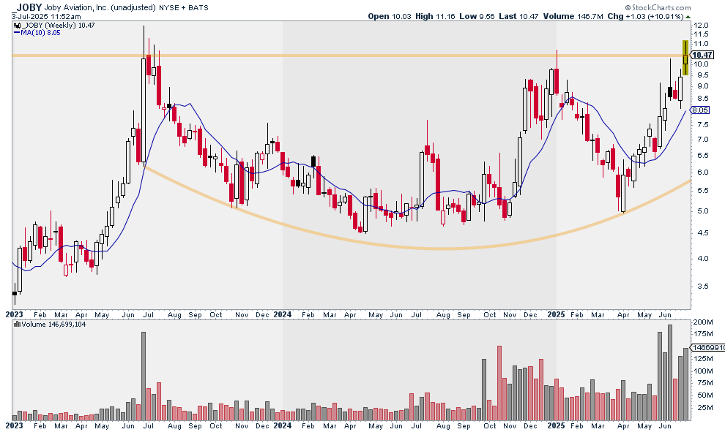Click the volume bars icon in volume legend
This screenshot has width=725, height=432.
pyautogui.click(x=17, y=324)
